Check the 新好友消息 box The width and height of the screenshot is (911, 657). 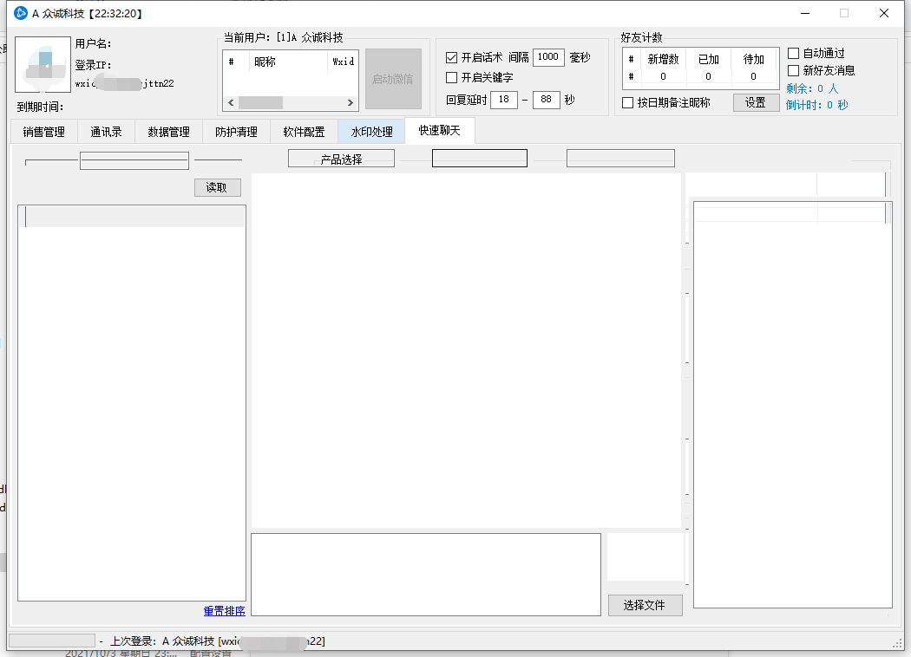pos(793,70)
